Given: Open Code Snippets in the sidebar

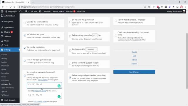Looking at the screenshot, I should (10, 100).
